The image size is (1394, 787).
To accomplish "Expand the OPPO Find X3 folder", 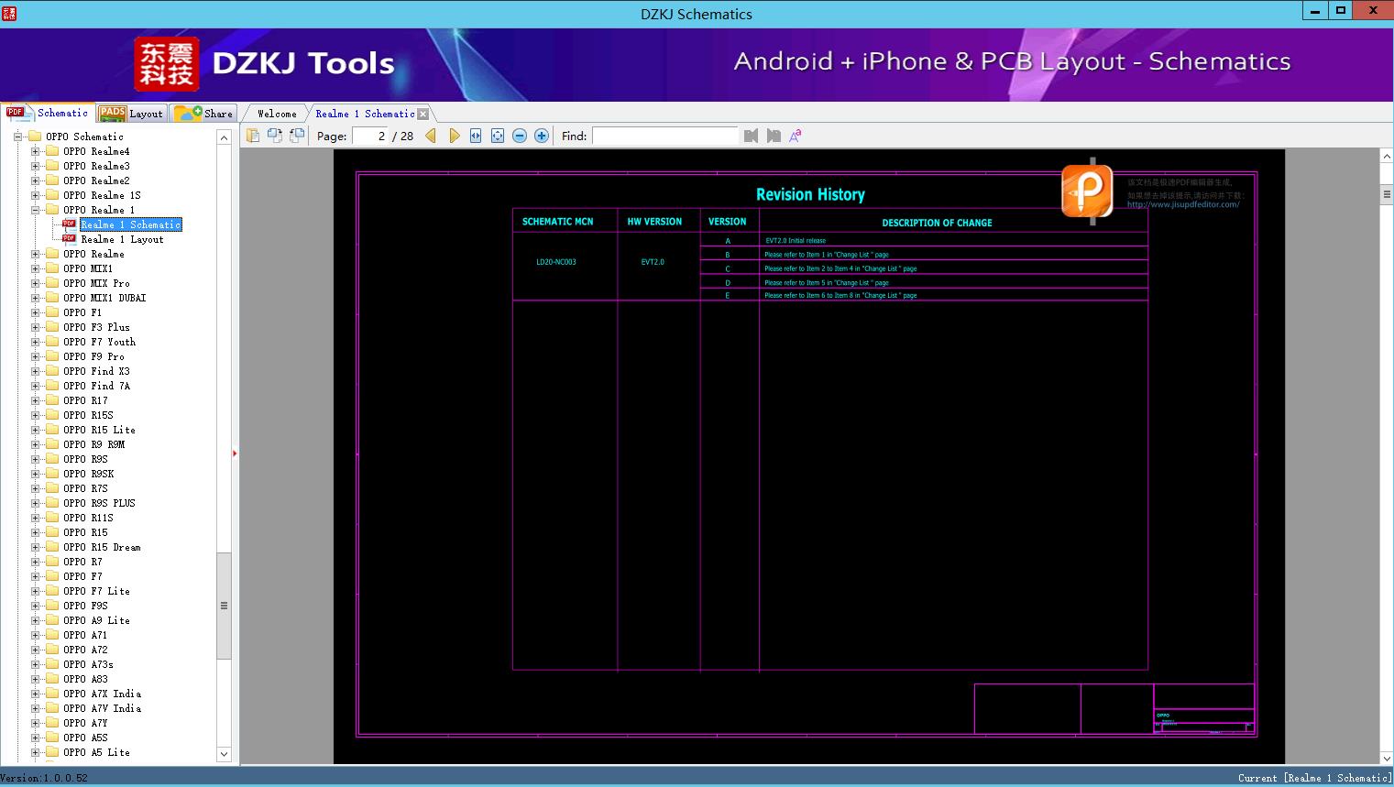I will coord(35,371).
